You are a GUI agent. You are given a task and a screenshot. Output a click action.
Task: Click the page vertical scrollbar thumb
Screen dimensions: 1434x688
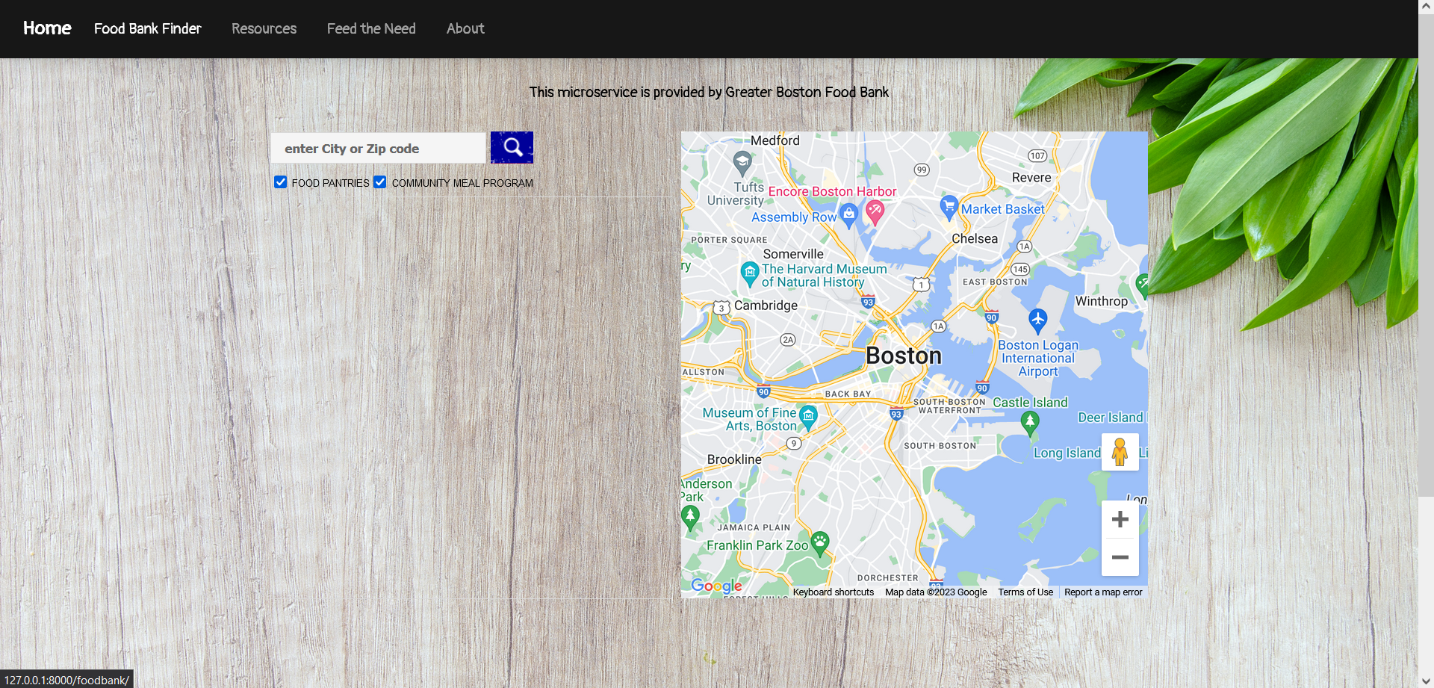point(1426,254)
